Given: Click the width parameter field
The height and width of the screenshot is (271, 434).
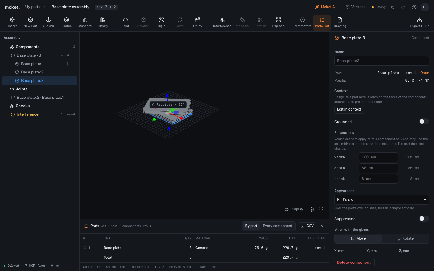Looking at the screenshot, I should (x=378, y=157).
